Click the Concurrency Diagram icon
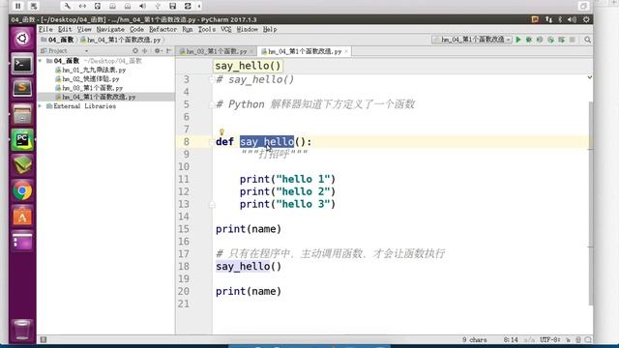This screenshot has width=619, height=348. [x=561, y=40]
